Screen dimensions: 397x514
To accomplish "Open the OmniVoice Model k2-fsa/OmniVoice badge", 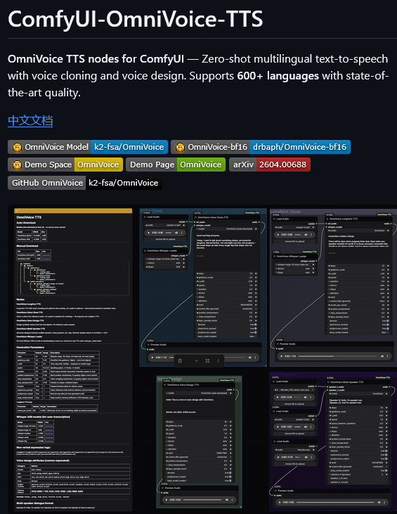I will pos(88,147).
